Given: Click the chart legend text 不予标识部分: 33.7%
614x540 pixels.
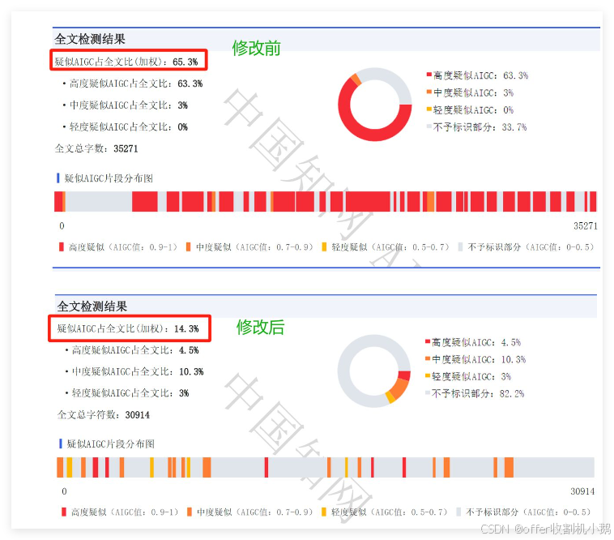Looking at the screenshot, I should point(480,127).
